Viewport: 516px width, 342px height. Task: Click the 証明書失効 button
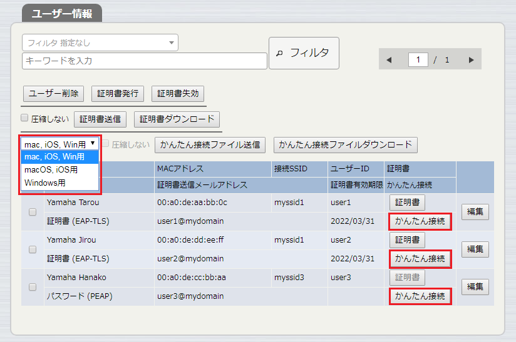178,94
